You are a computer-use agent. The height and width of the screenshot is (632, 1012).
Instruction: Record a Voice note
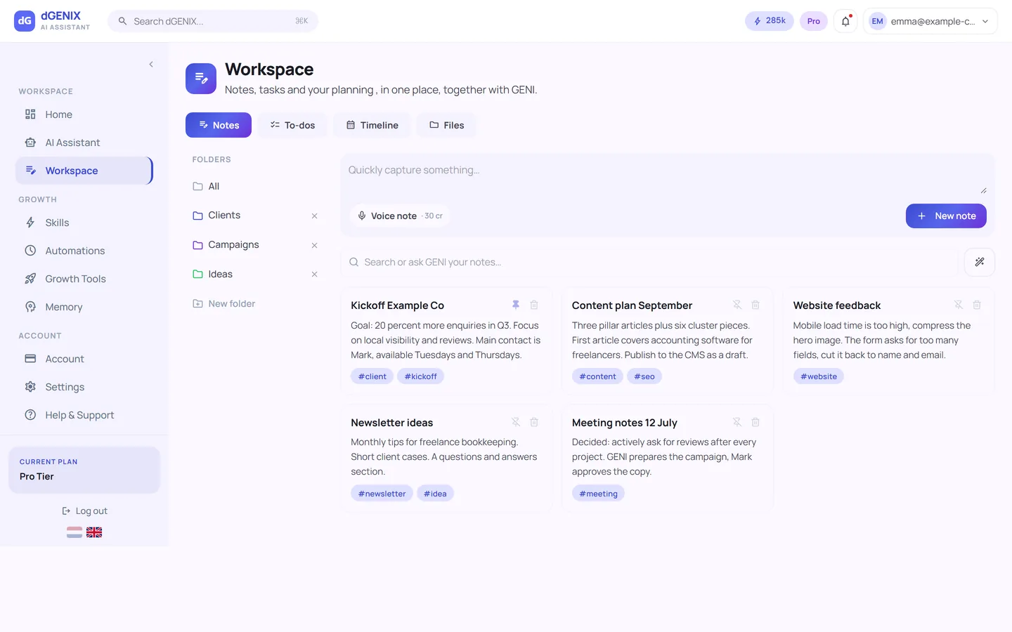[399, 216]
